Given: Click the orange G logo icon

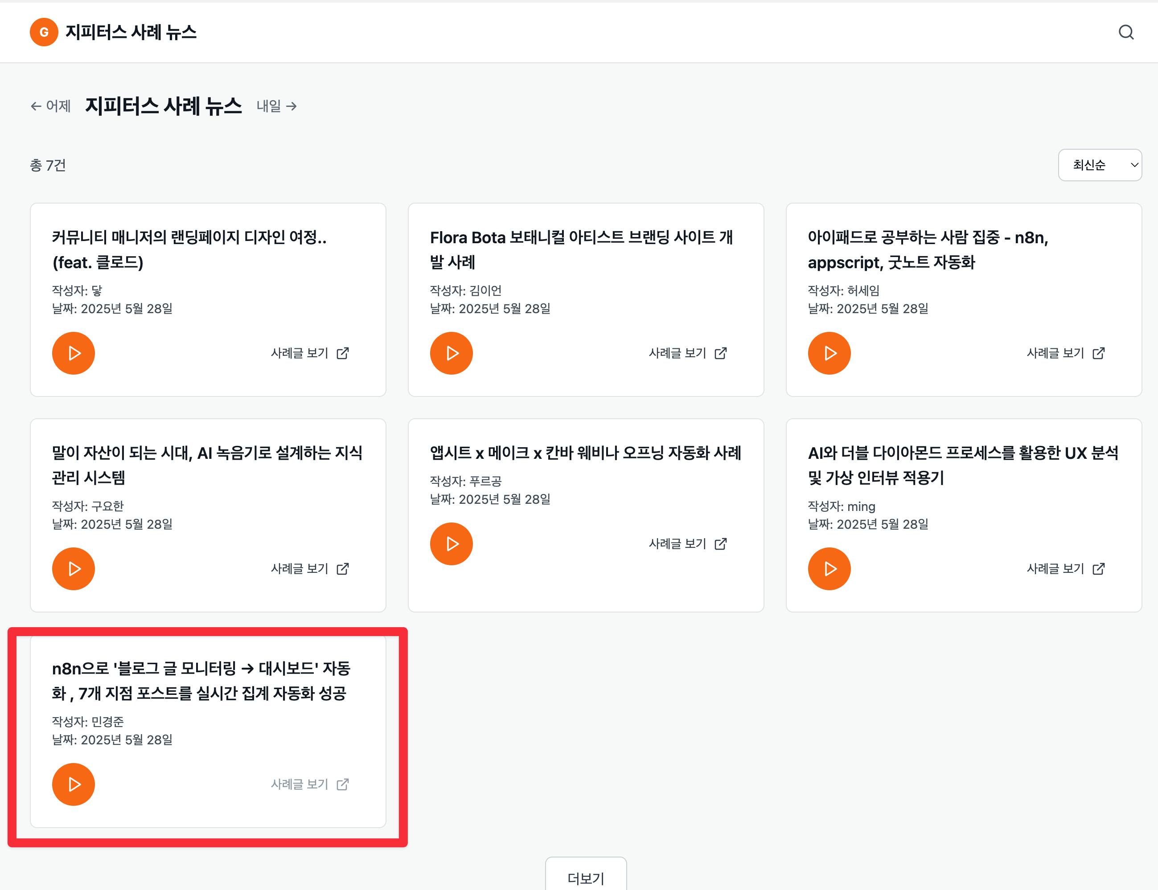Looking at the screenshot, I should tap(44, 33).
